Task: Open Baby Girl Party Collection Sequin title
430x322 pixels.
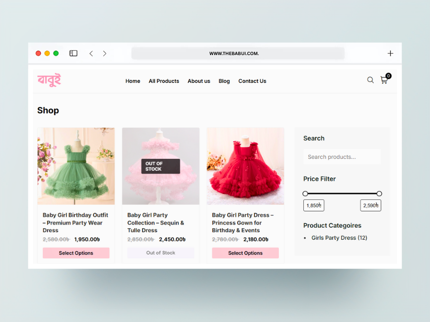Action: click(x=156, y=223)
